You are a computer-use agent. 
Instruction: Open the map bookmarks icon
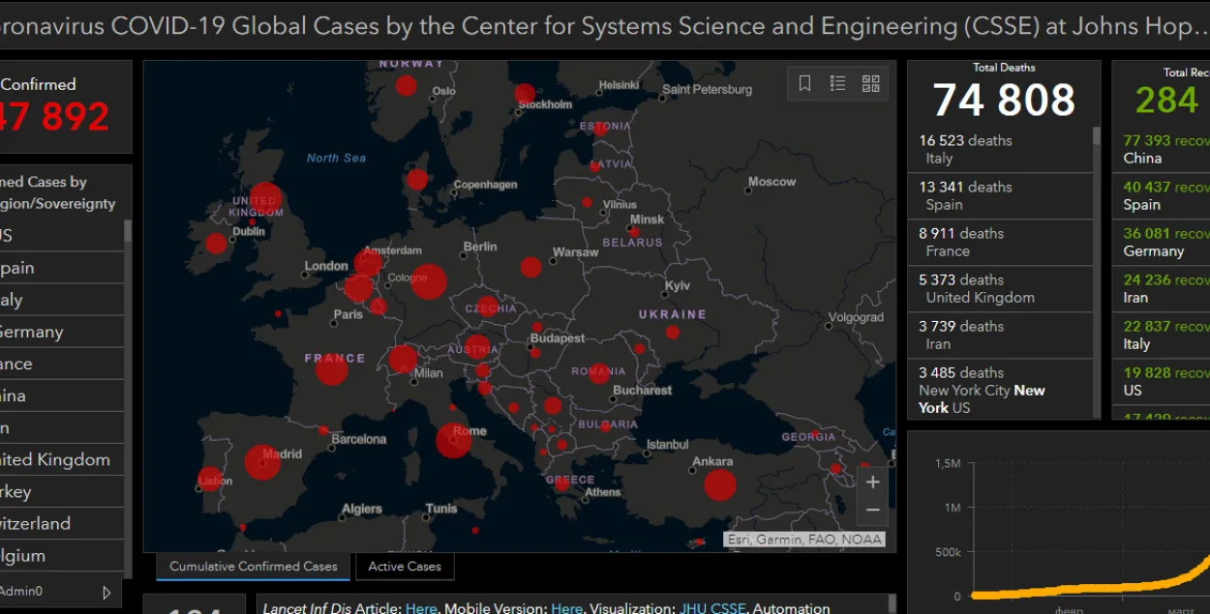click(804, 84)
